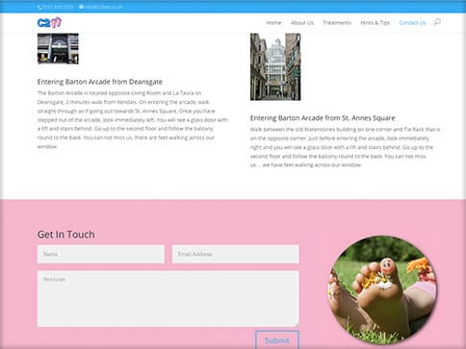Open Contact Us page link

412,23
